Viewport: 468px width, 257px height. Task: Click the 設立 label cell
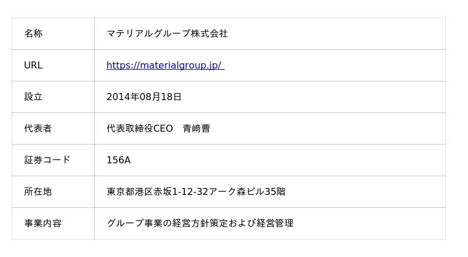(33, 97)
